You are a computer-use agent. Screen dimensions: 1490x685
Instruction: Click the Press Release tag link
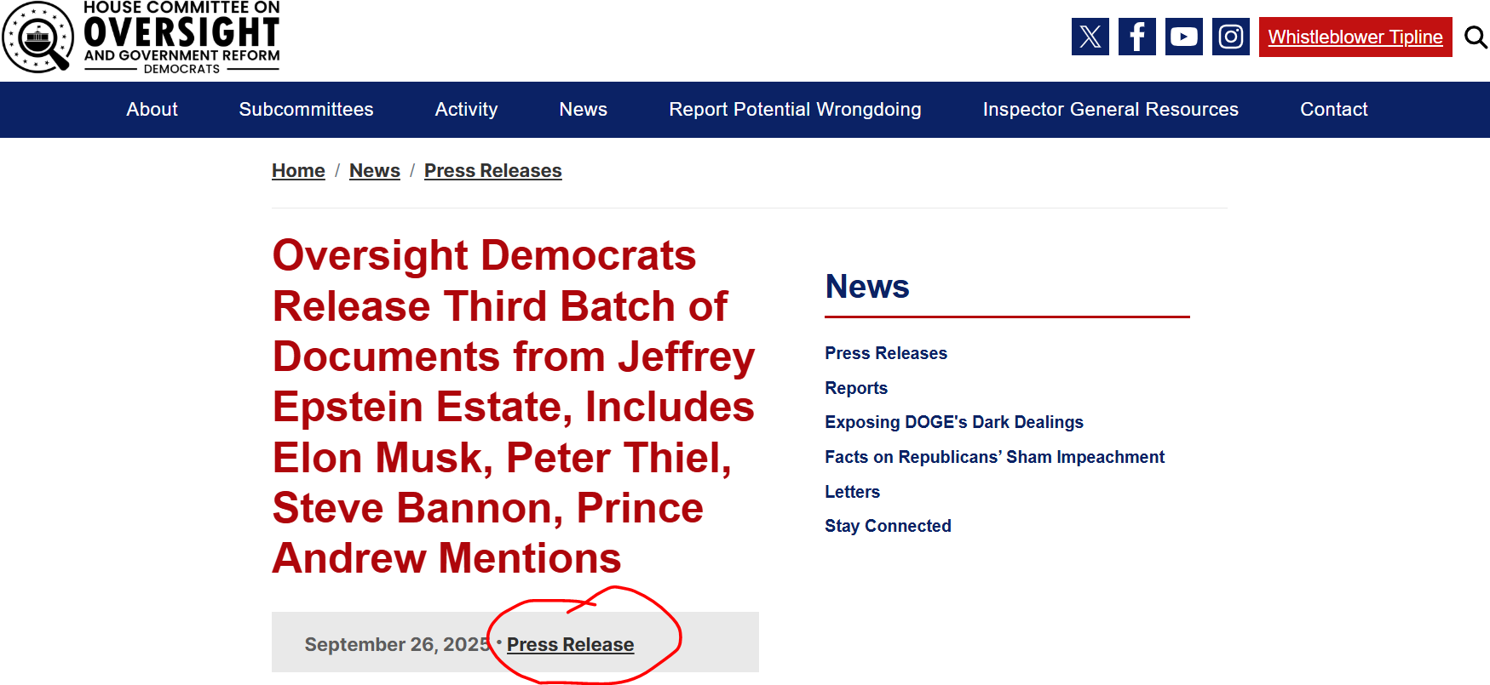point(570,645)
